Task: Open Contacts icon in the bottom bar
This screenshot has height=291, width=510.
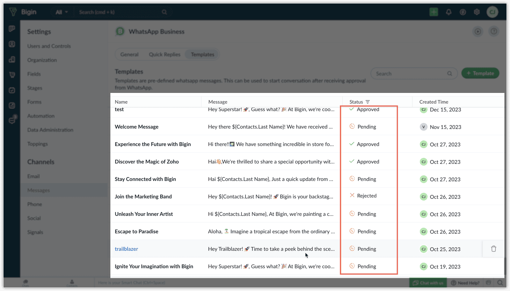Action: pyautogui.click(x=72, y=283)
